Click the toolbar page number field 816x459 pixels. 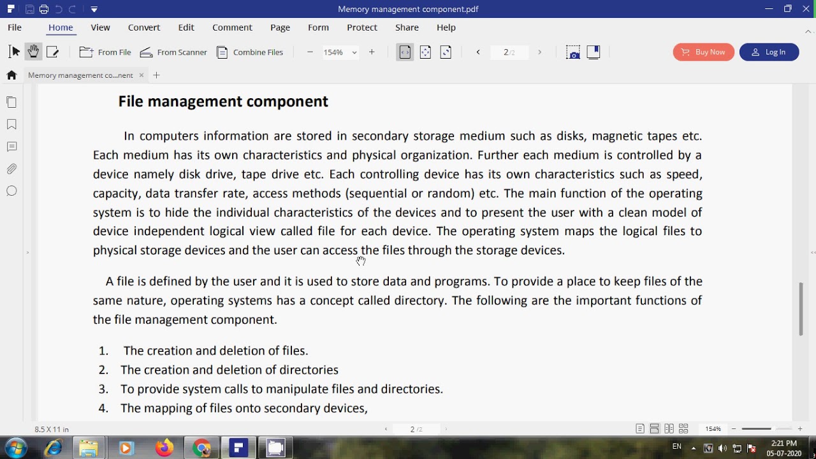[x=509, y=52]
